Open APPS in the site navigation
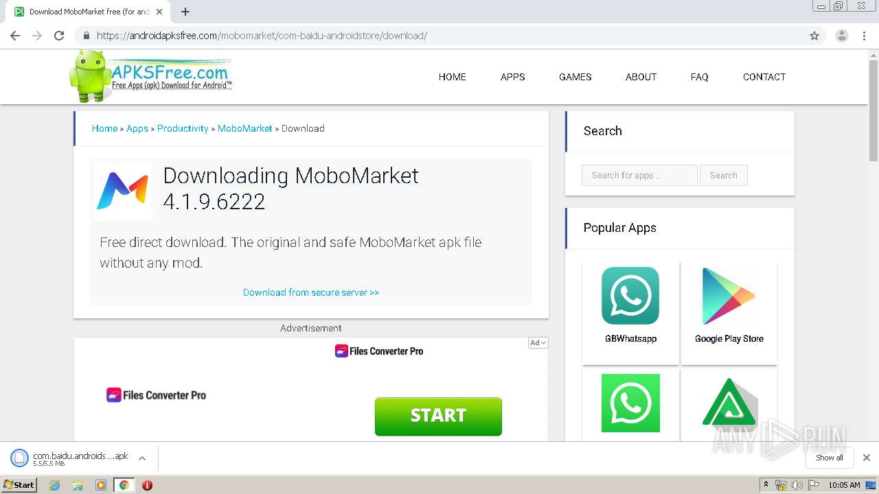The height and width of the screenshot is (494, 879). click(x=513, y=77)
